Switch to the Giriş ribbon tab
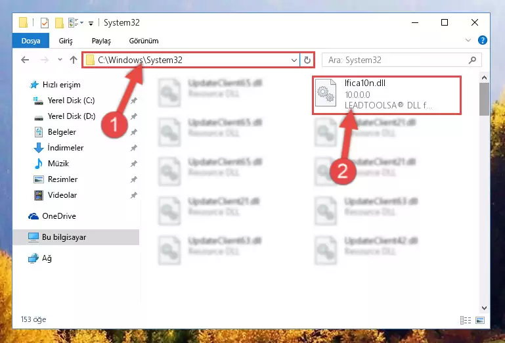This screenshot has width=505, height=343. coord(66,41)
